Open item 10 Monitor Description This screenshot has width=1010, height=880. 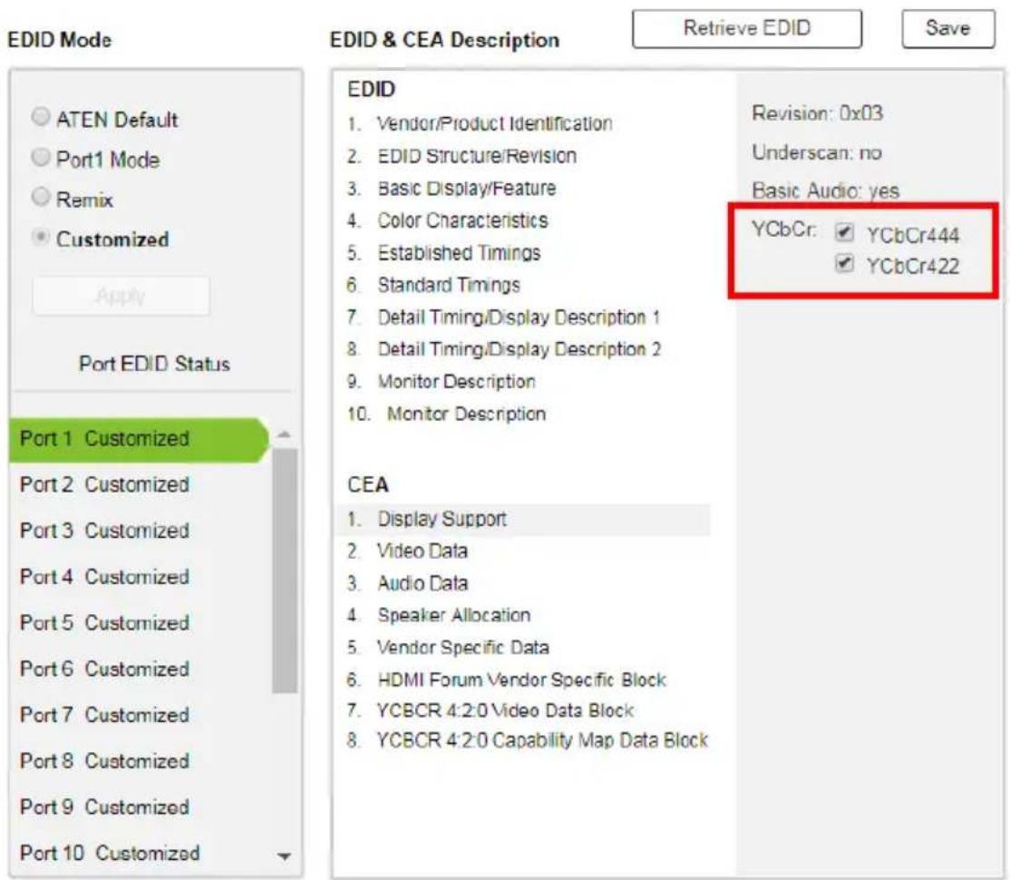click(446, 414)
